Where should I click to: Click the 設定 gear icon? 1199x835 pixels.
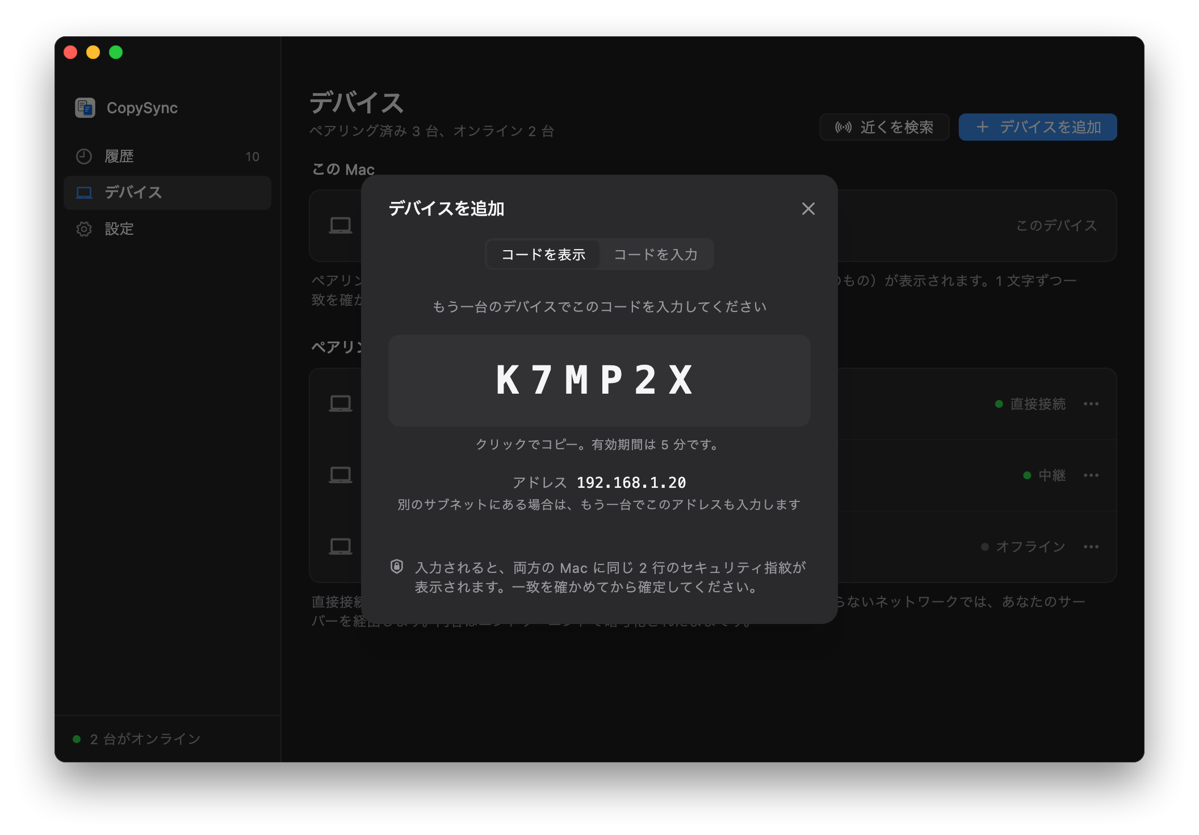(x=84, y=229)
